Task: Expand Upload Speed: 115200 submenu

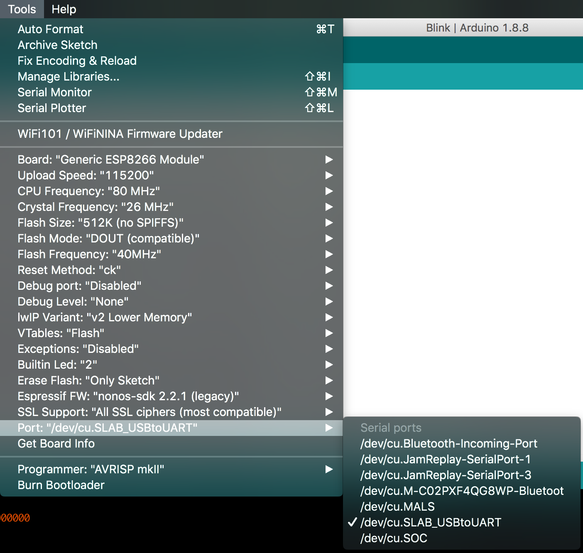Action: (171, 175)
